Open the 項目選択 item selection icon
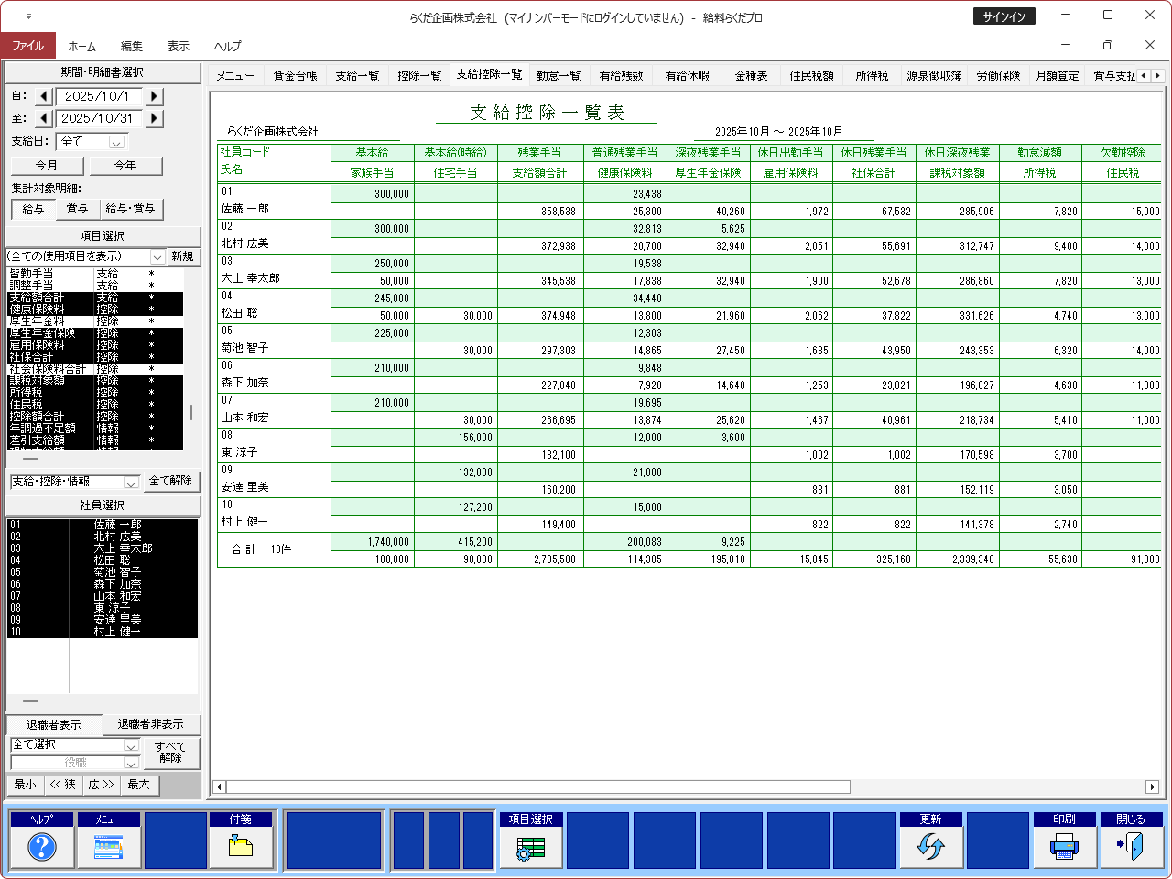Viewport: 1172px width, 879px height. [531, 847]
